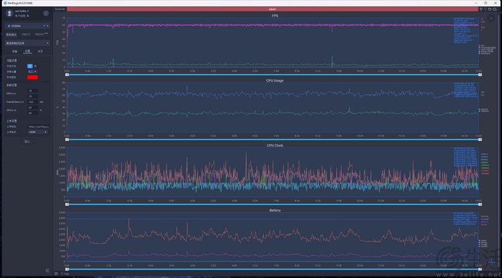Click the right handle of CPU Usage range slider

480,140
